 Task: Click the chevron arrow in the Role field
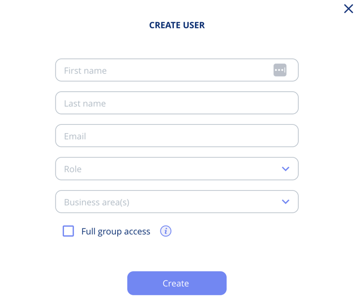(x=285, y=169)
